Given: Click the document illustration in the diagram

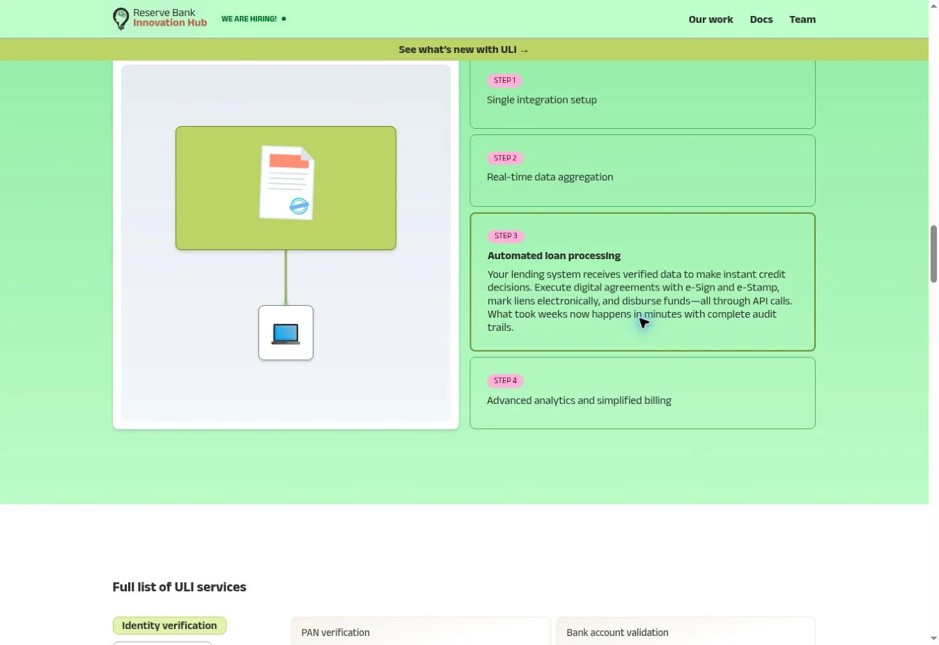Looking at the screenshot, I should tap(287, 182).
